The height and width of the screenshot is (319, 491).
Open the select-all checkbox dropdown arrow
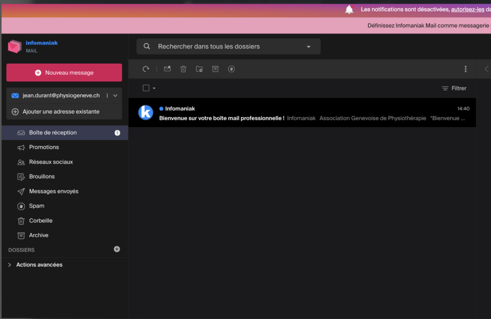(x=154, y=88)
